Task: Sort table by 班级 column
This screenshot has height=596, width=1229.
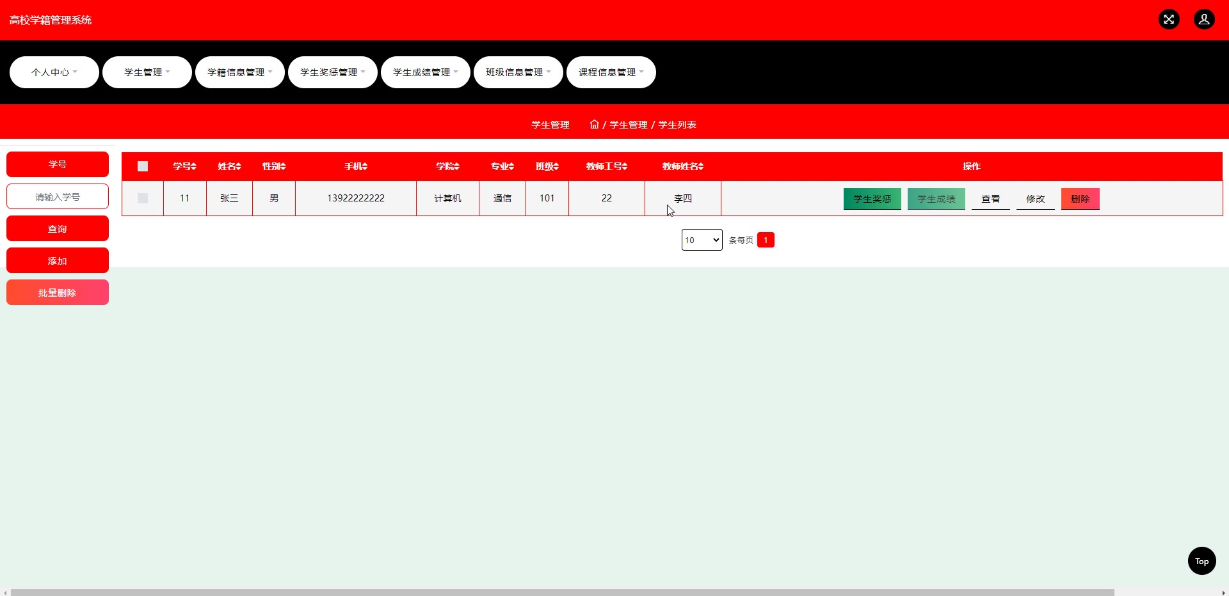Action: [x=547, y=166]
